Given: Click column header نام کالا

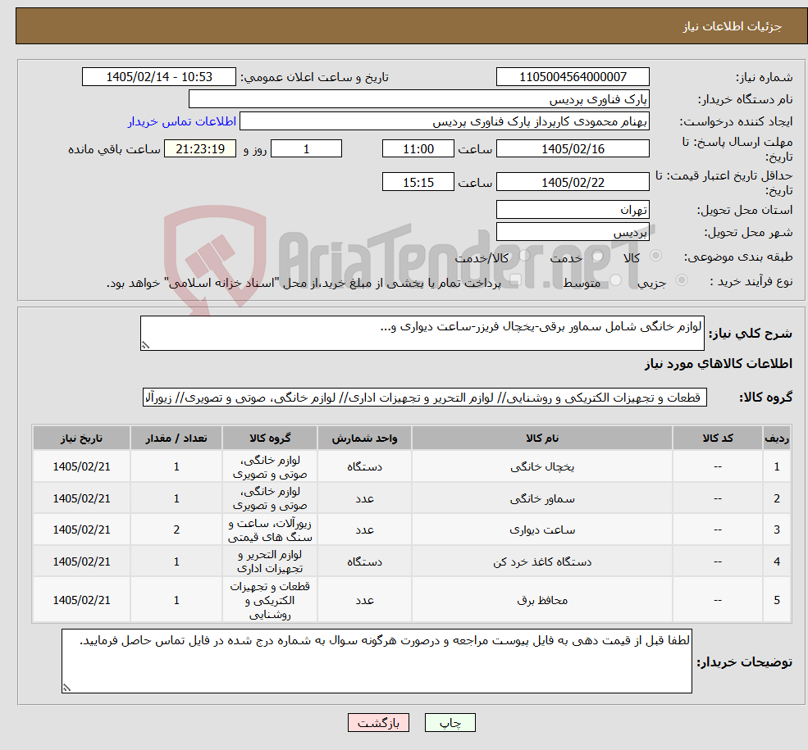Looking at the screenshot, I should pos(542,438).
